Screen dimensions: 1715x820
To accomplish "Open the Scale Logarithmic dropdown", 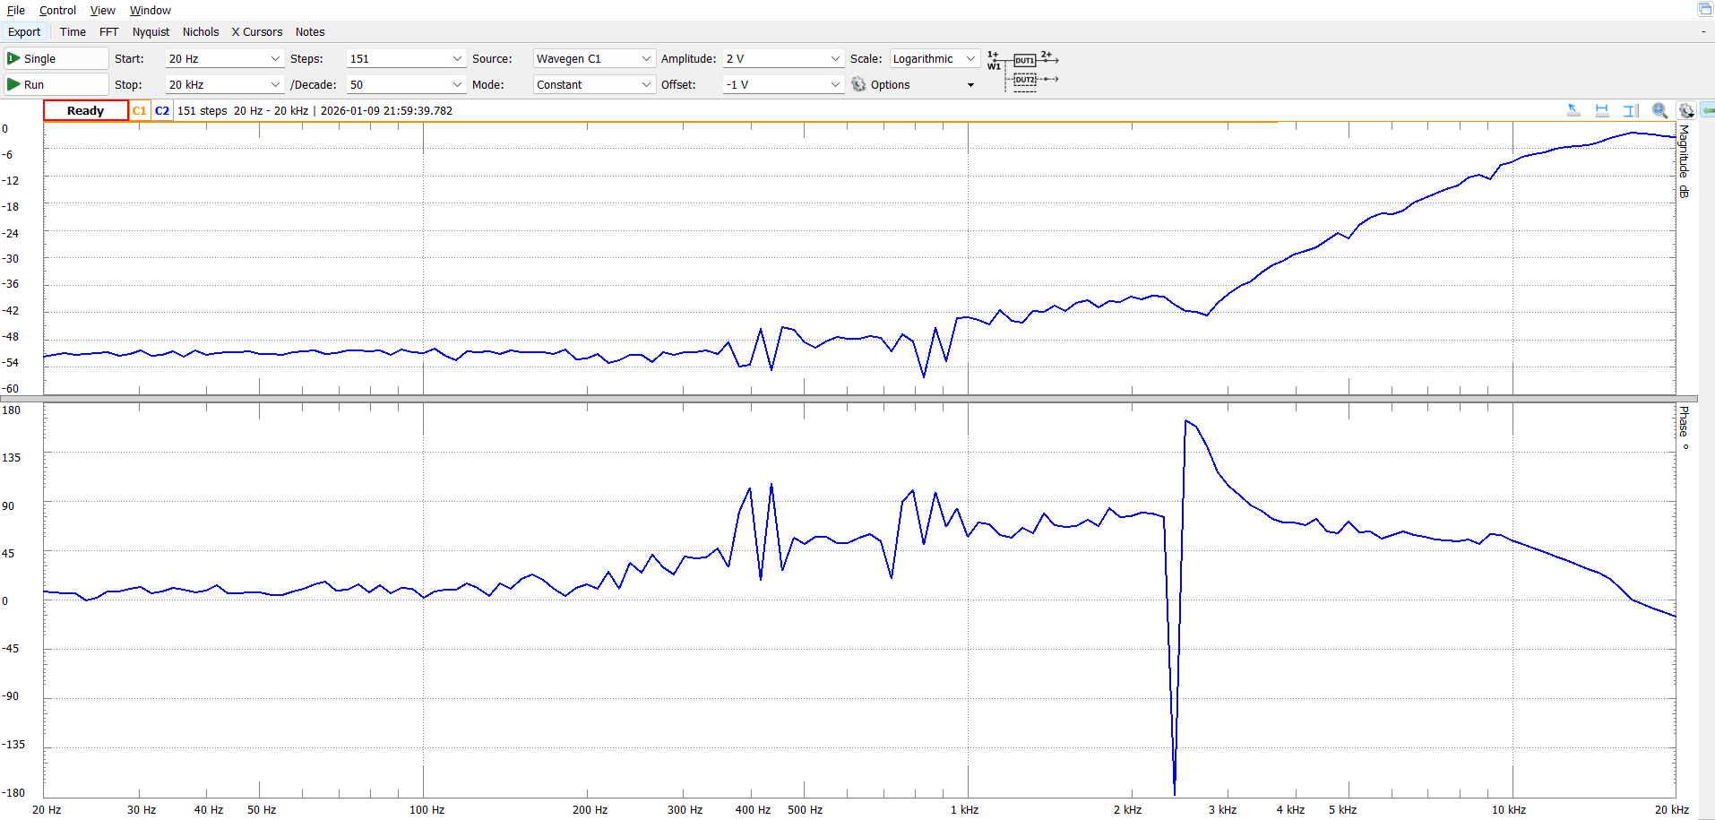I will coord(934,58).
